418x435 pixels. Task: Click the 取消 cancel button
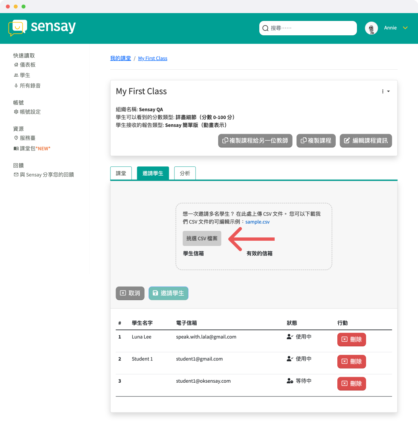click(x=130, y=293)
